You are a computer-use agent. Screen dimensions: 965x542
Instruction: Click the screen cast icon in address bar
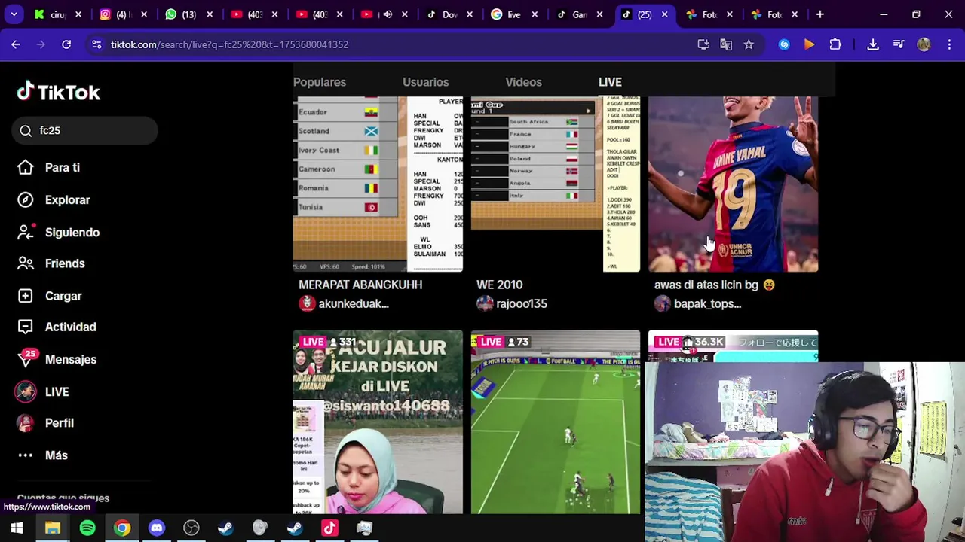(x=703, y=44)
